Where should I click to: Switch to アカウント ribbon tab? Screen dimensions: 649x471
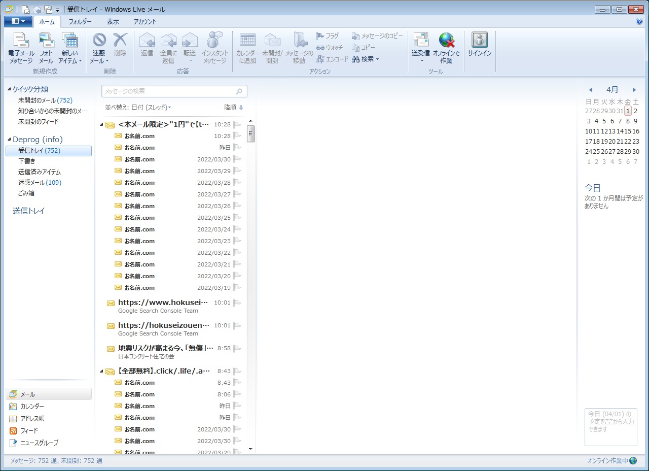click(x=145, y=22)
